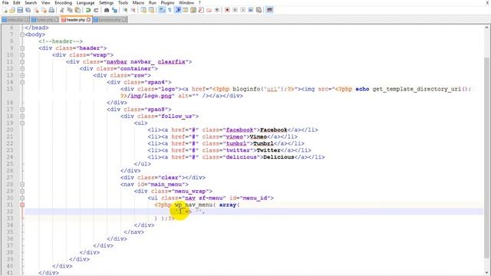Open the Search menu
The width and height of the screenshot is (491, 276).
[x=31, y=2]
